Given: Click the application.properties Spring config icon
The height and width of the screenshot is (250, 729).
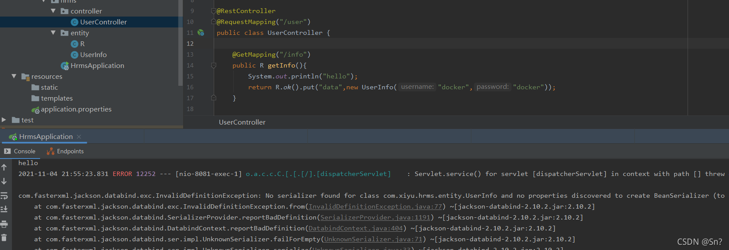Looking at the screenshot, I should pyautogui.click(x=35, y=109).
